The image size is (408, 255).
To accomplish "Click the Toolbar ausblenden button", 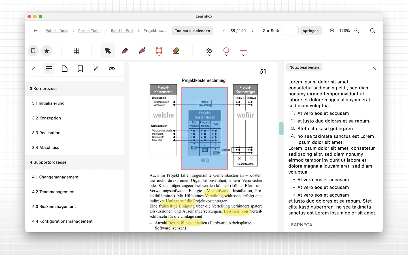I will coord(192,31).
